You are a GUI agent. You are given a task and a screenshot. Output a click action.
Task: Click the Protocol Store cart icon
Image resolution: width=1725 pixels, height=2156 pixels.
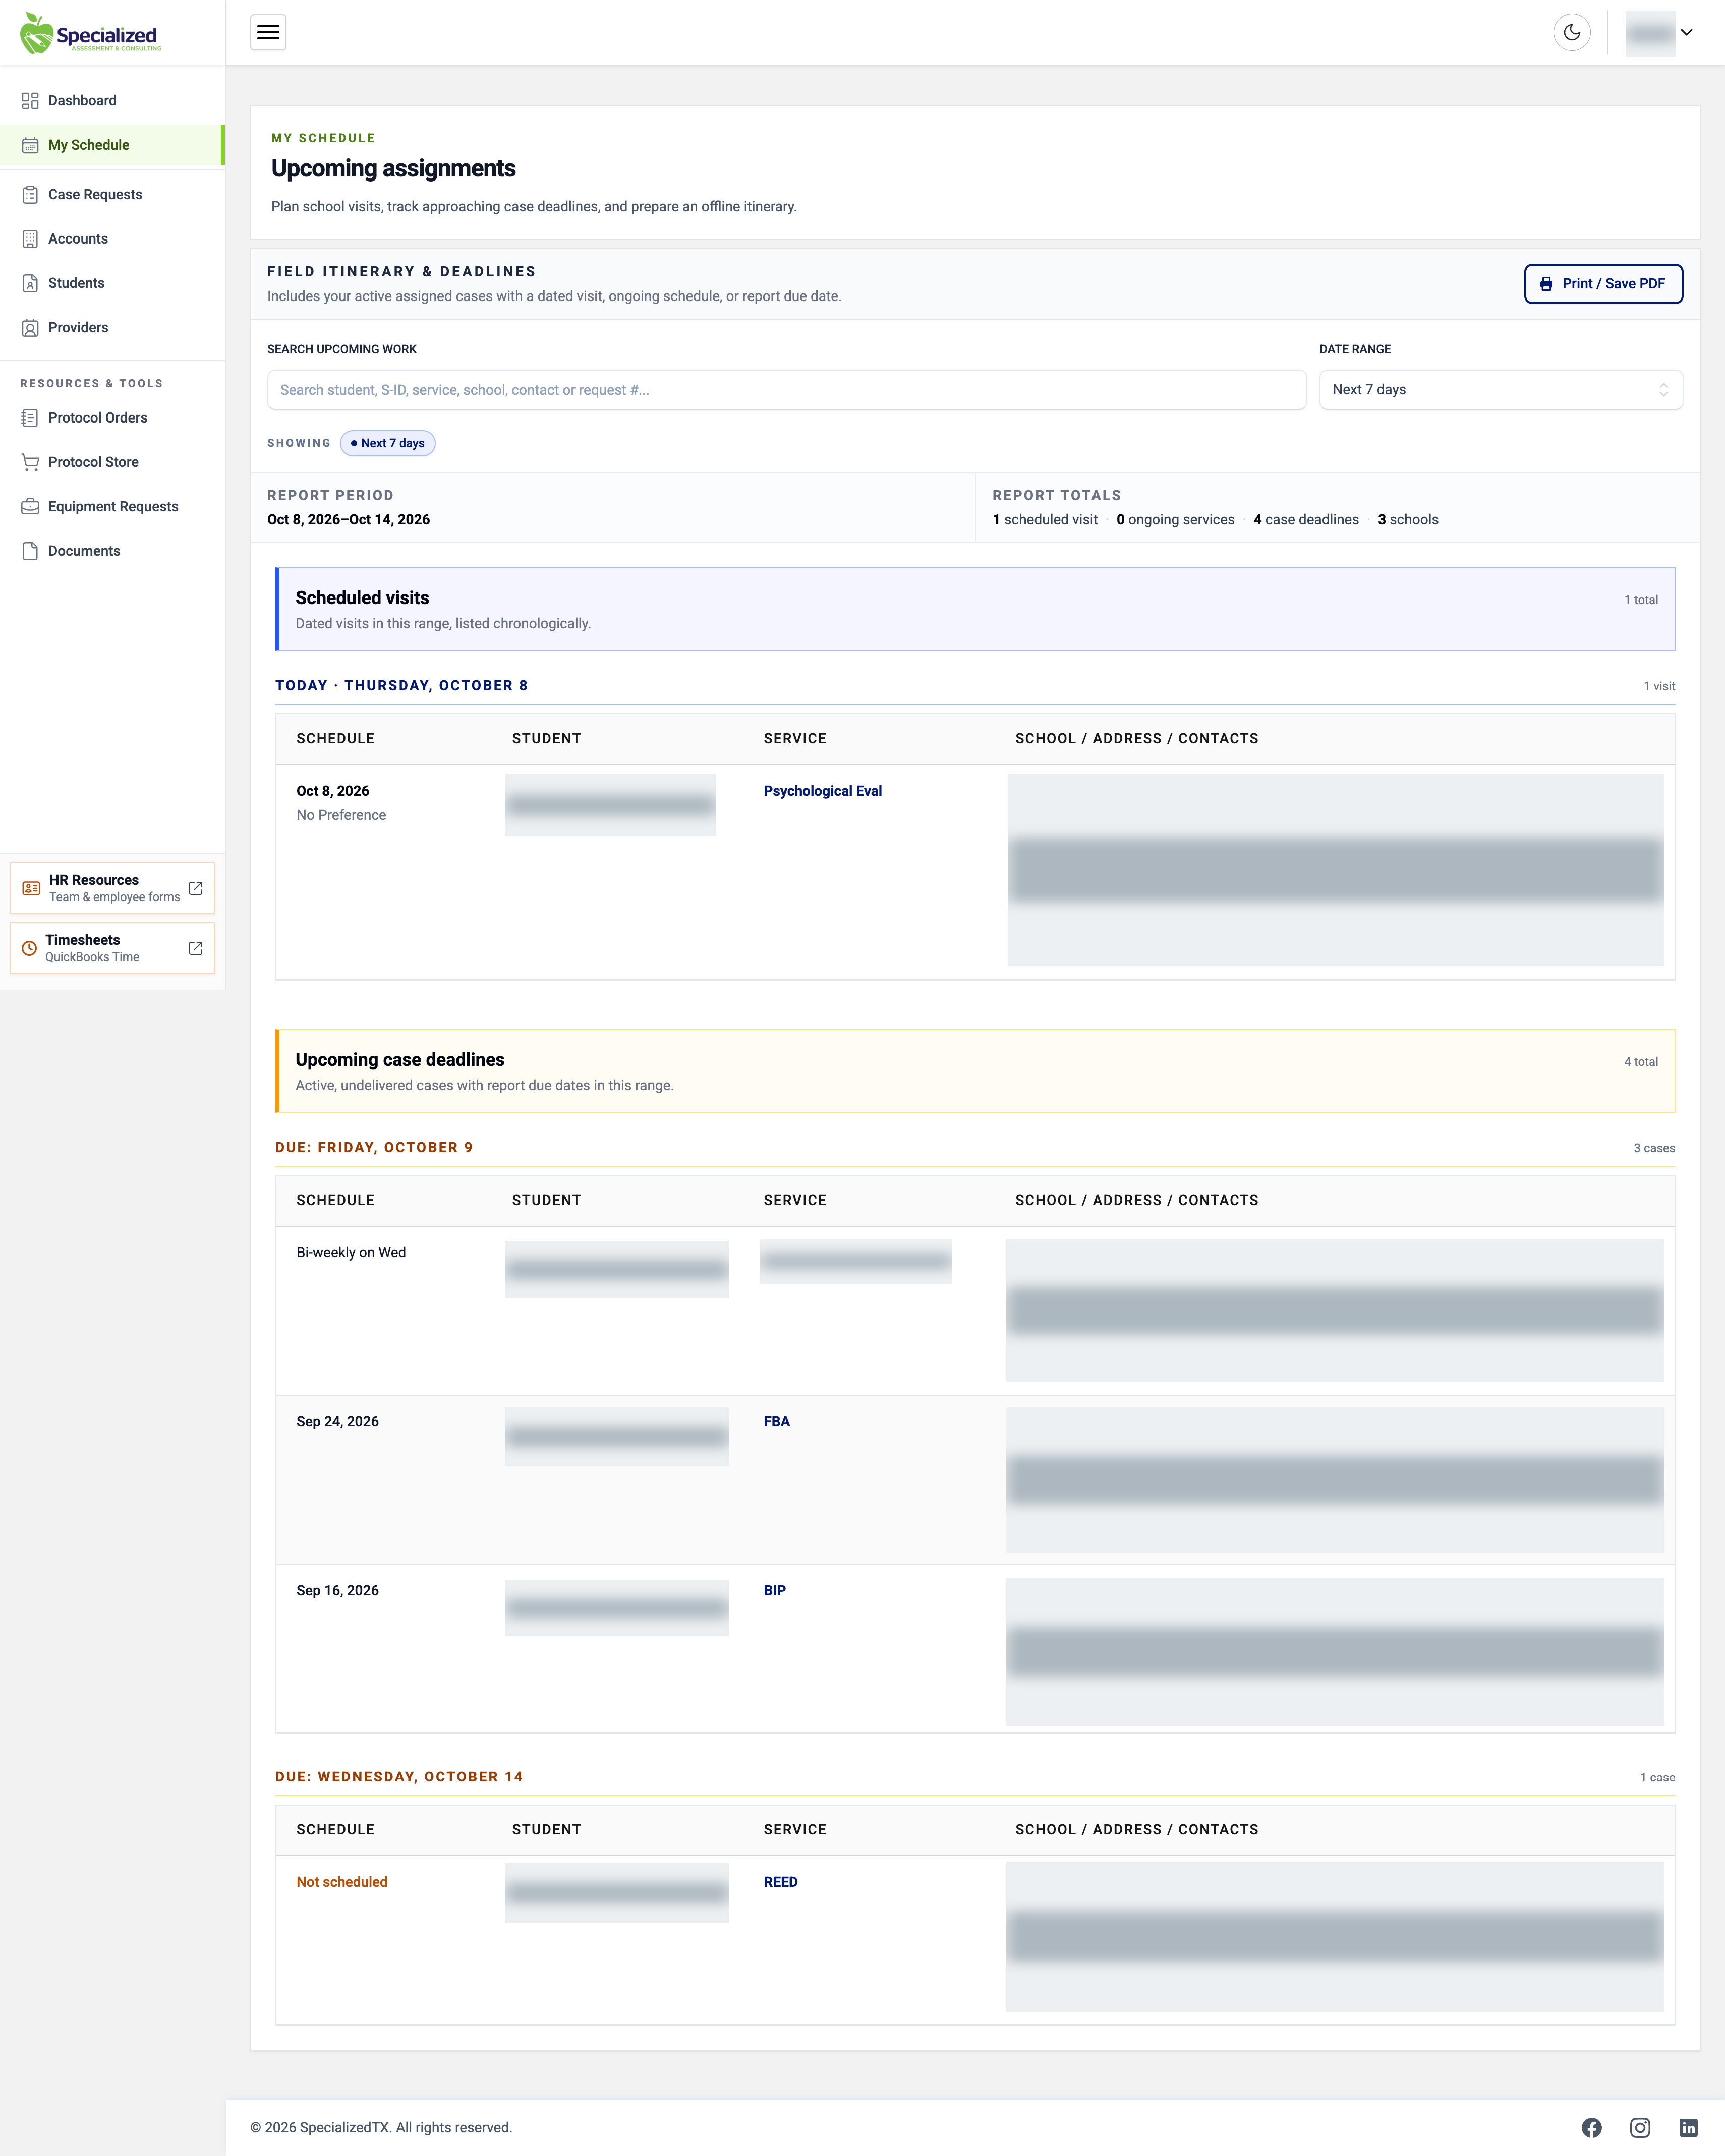pyautogui.click(x=30, y=462)
